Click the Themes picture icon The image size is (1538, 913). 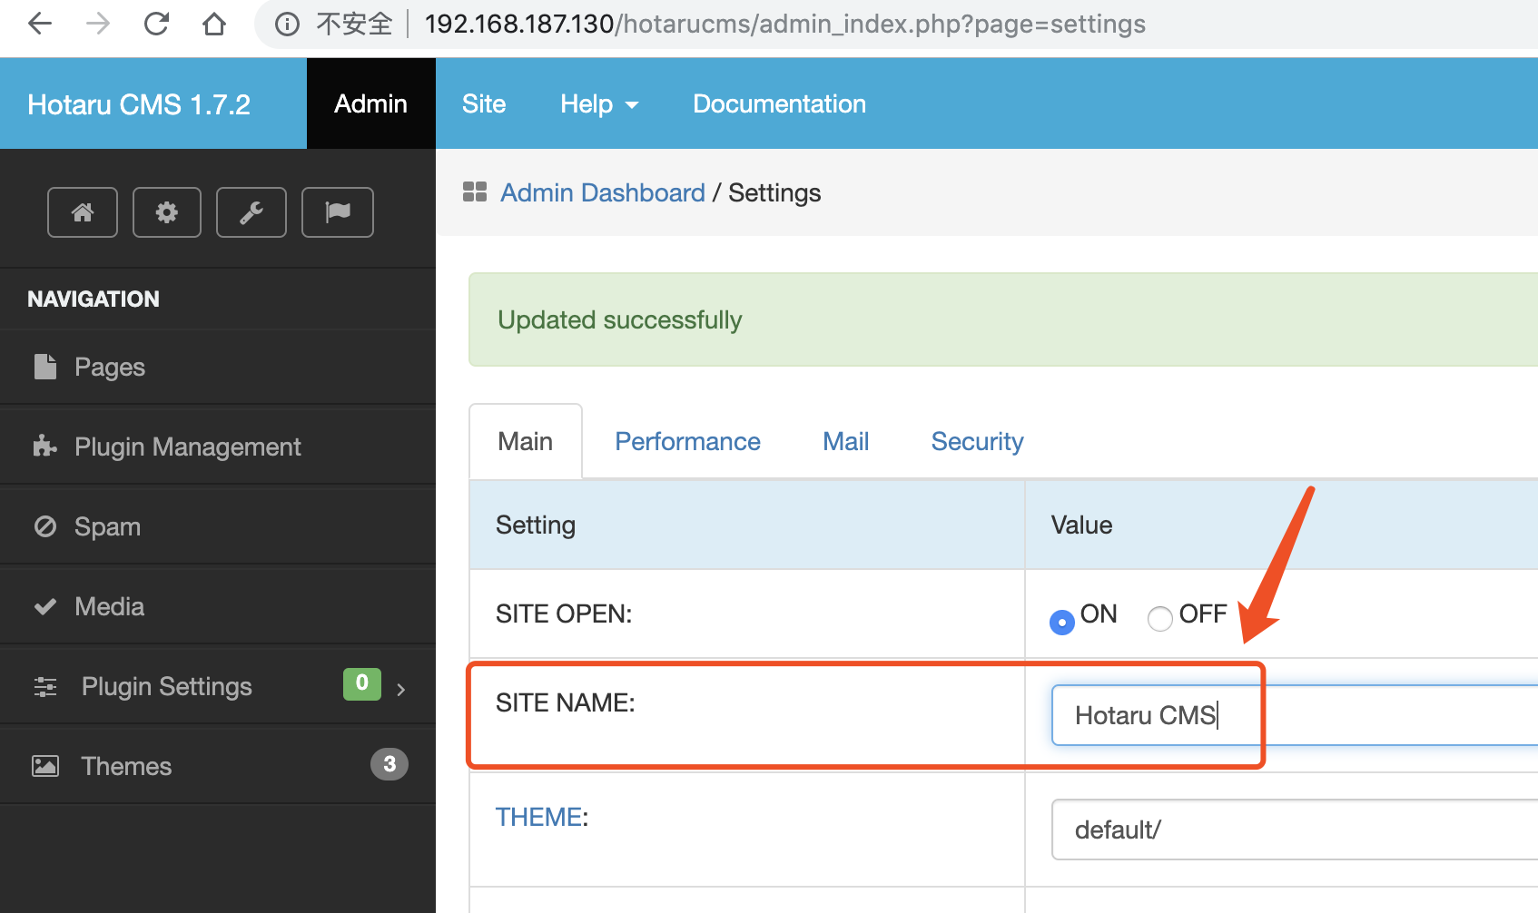click(x=45, y=766)
